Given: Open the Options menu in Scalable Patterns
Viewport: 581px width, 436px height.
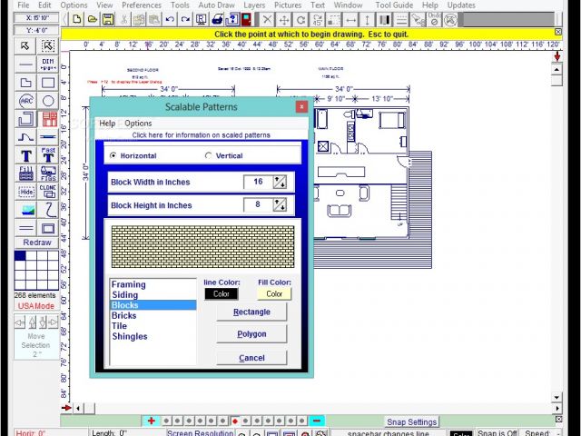Looking at the screenshot, I should click(139, 124).
